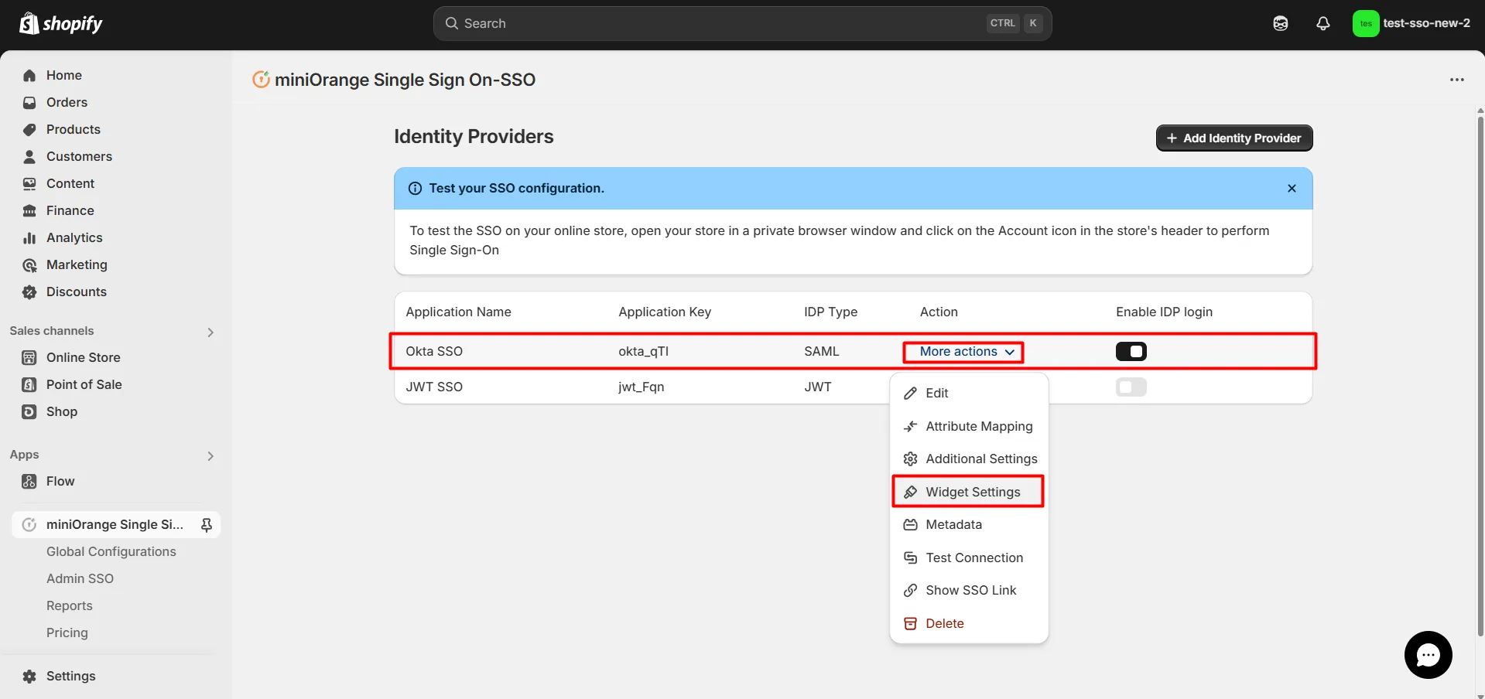Click the Shop bag icon
Viewport: 1485px width, 699px height.
29,411
